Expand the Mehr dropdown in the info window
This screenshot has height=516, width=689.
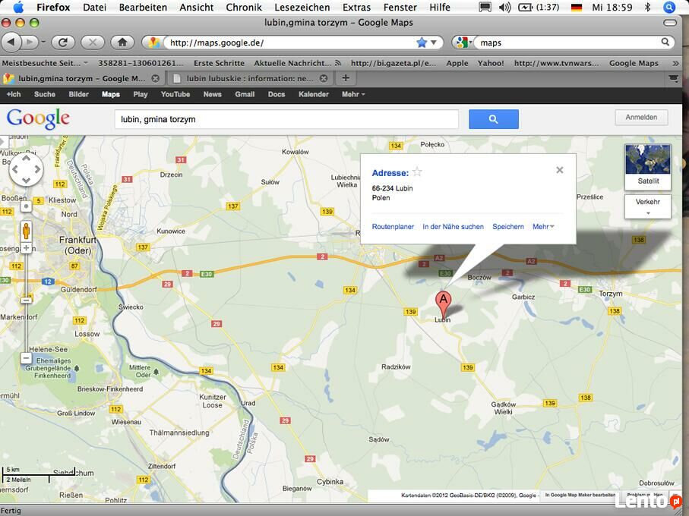[x=544, y=227]
